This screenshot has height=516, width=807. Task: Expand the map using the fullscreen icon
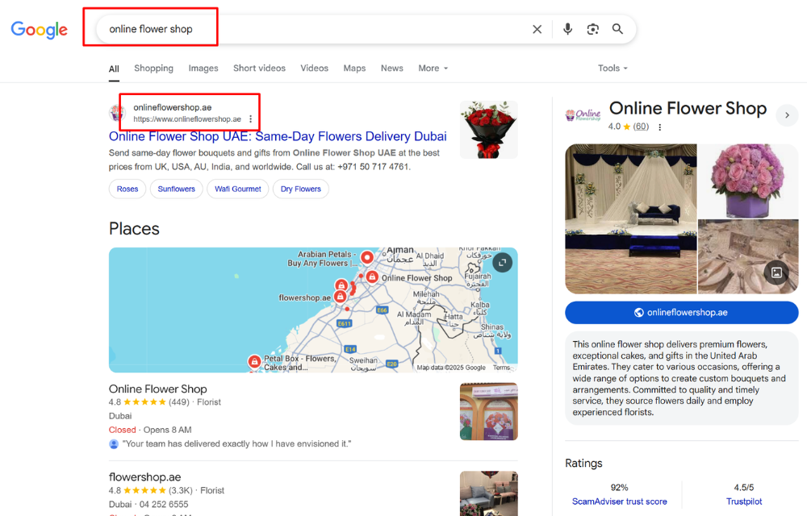[x=502, y=262]
